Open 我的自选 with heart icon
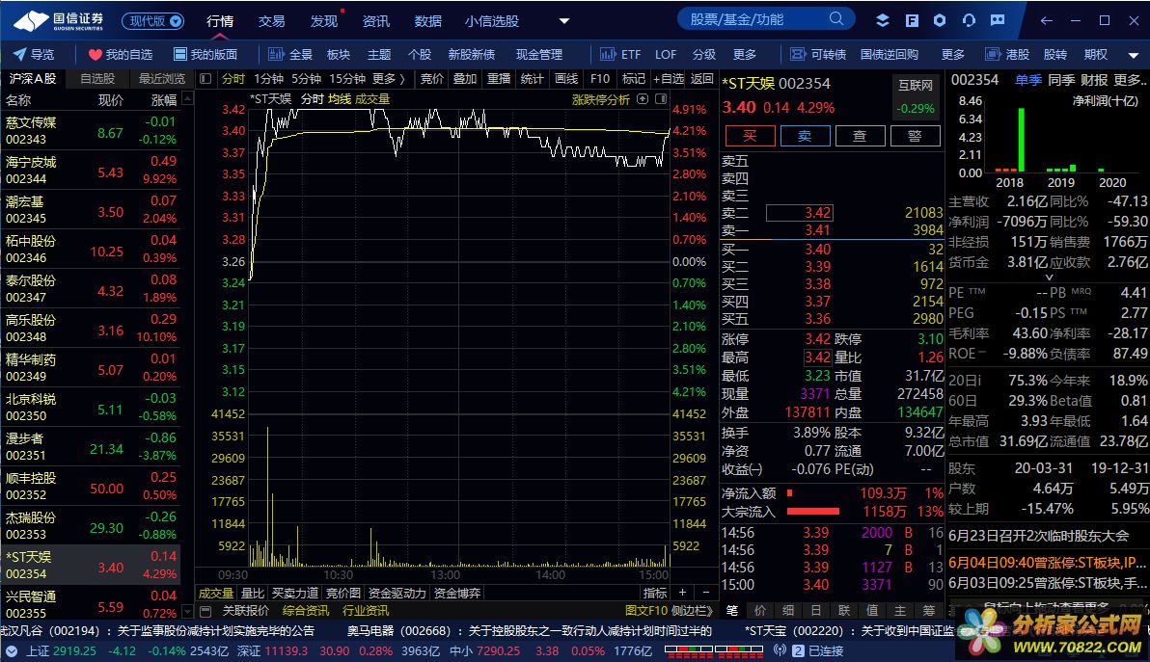The width and height of the screenshot is (1150, 662). pyautogui.click(x=121, y=54)
